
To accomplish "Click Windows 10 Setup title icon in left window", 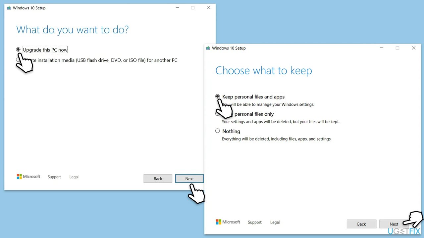I will (9, 8).
